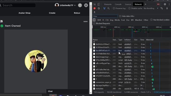Image resolution: width=171 pixels, height=96 pixels.
Task: Click the page vertical scrollbar down arrow
Action: [x=91, y=93]
